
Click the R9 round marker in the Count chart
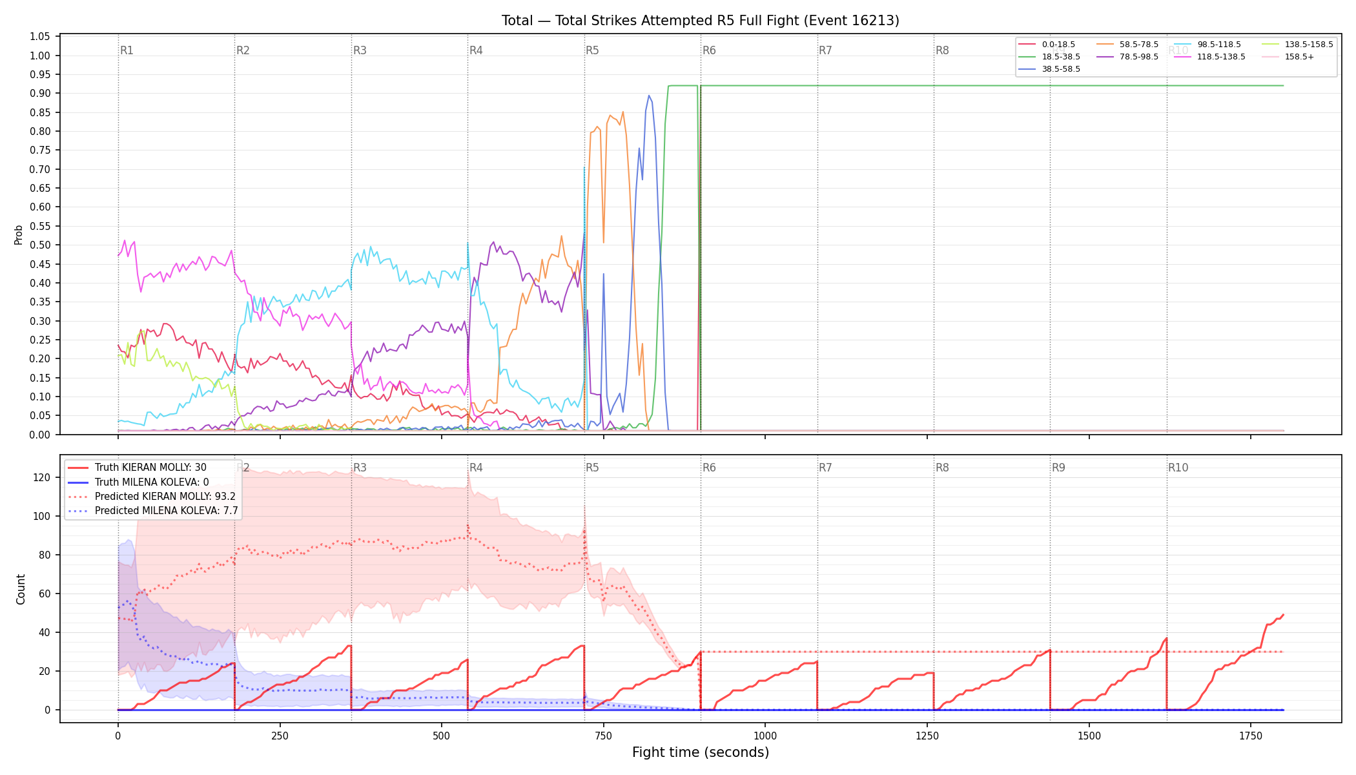click(1058, 468)
